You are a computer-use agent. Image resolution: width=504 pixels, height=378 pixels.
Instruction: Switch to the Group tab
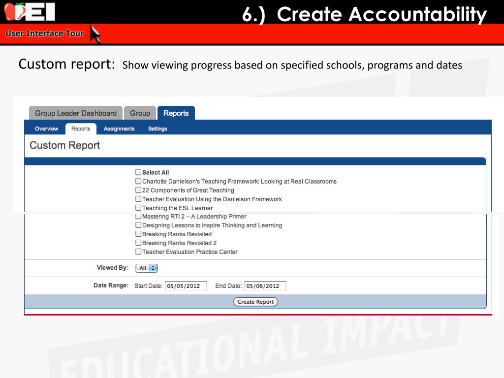coord(140,113)
